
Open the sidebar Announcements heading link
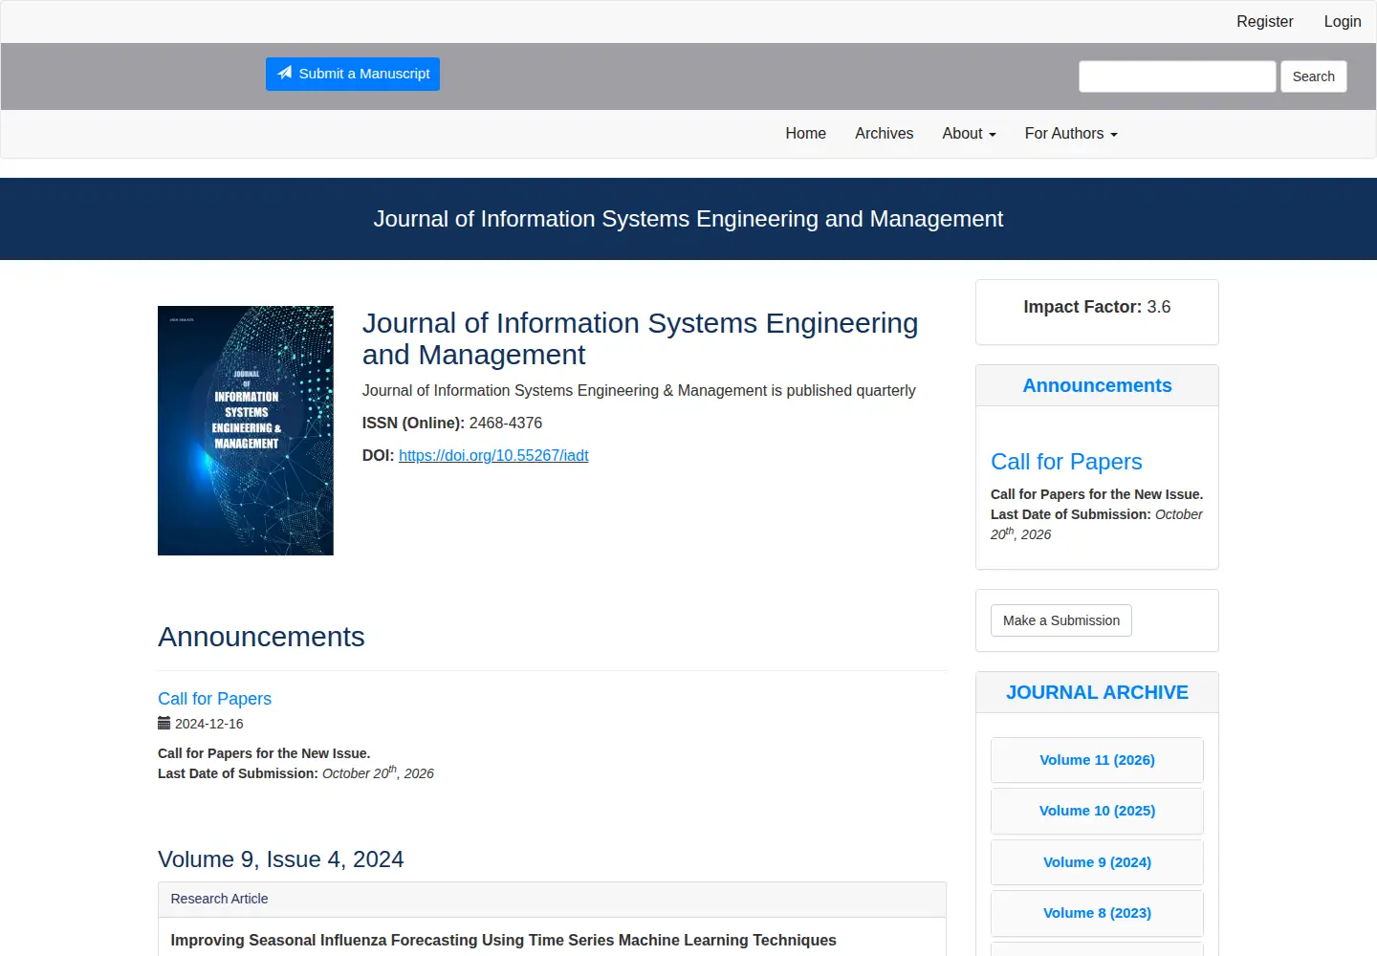1097,385
